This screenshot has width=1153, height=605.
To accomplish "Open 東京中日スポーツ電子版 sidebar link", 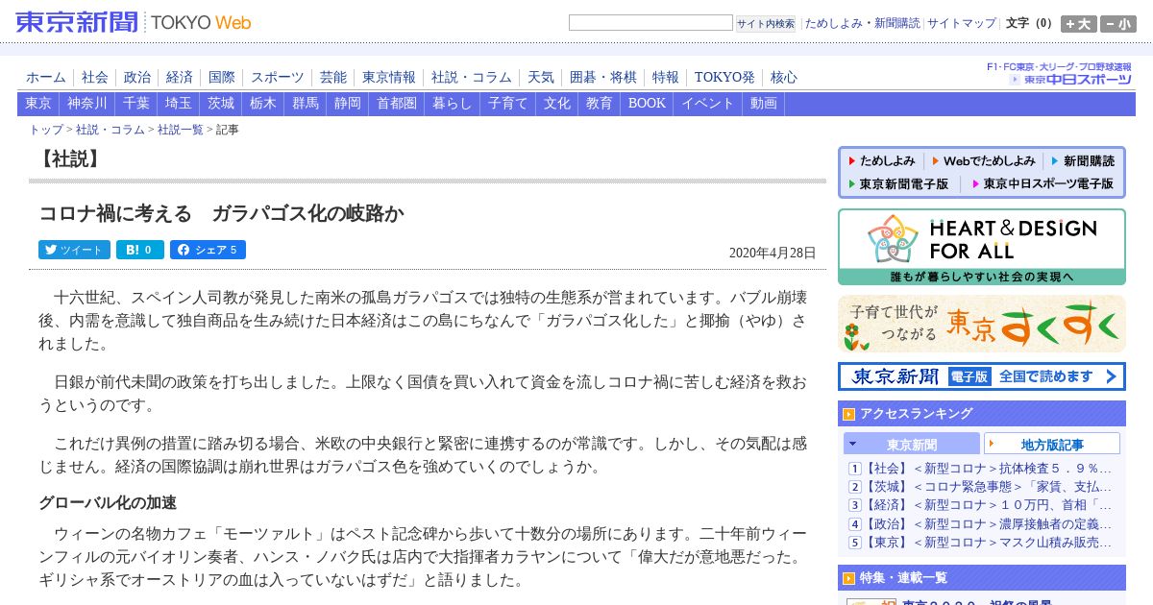I will (x=1043, y=183).
